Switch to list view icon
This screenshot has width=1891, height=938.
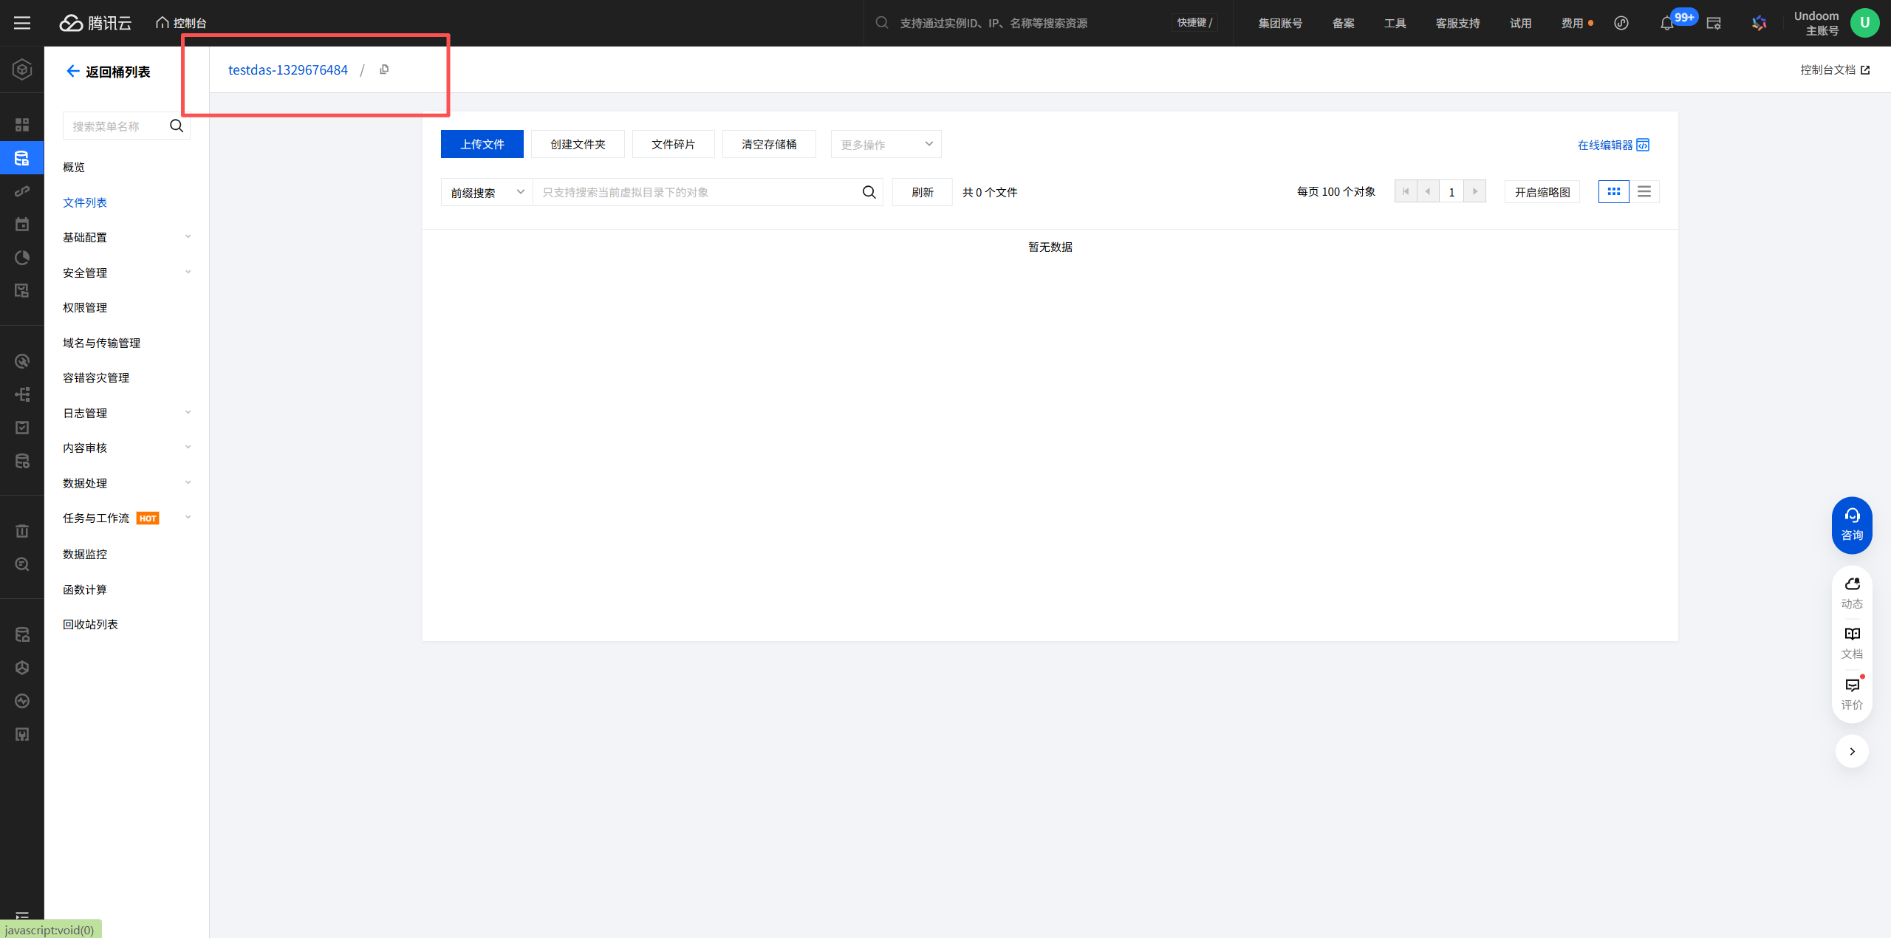1644,192
